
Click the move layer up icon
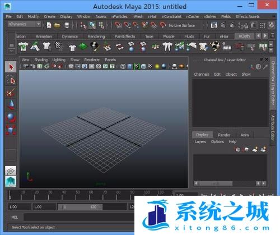point(237,149)
